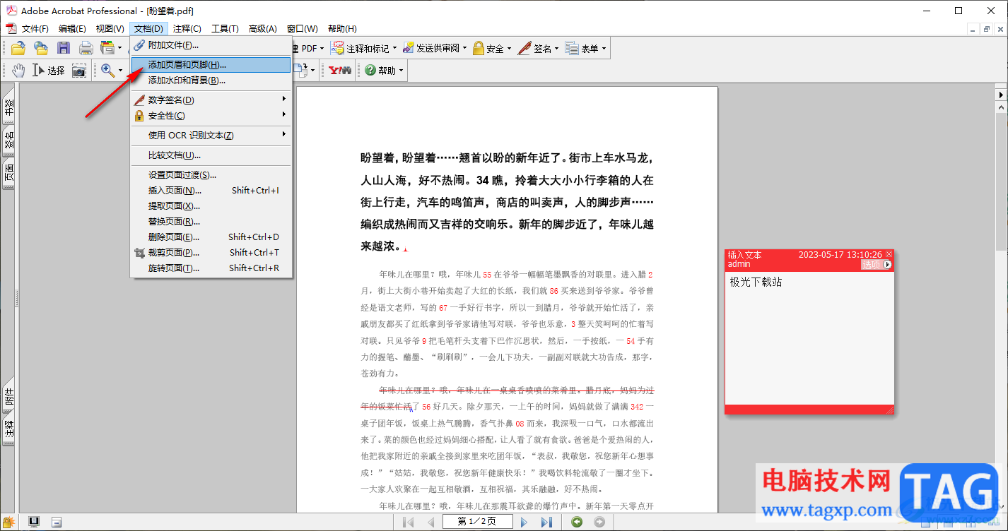
Task: Click the full screen monitor icon in status bar
Action: 33,522
